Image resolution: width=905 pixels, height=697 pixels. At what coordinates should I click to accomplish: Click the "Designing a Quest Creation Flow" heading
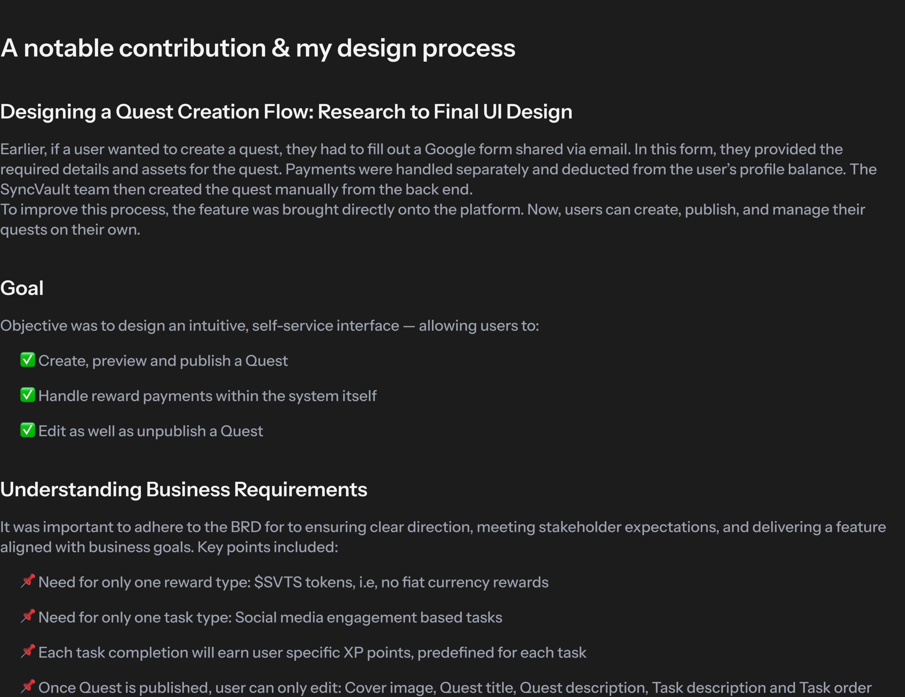286,112
